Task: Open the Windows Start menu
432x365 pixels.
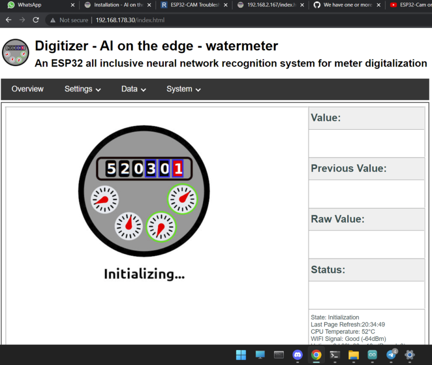Action: point(241,355)
